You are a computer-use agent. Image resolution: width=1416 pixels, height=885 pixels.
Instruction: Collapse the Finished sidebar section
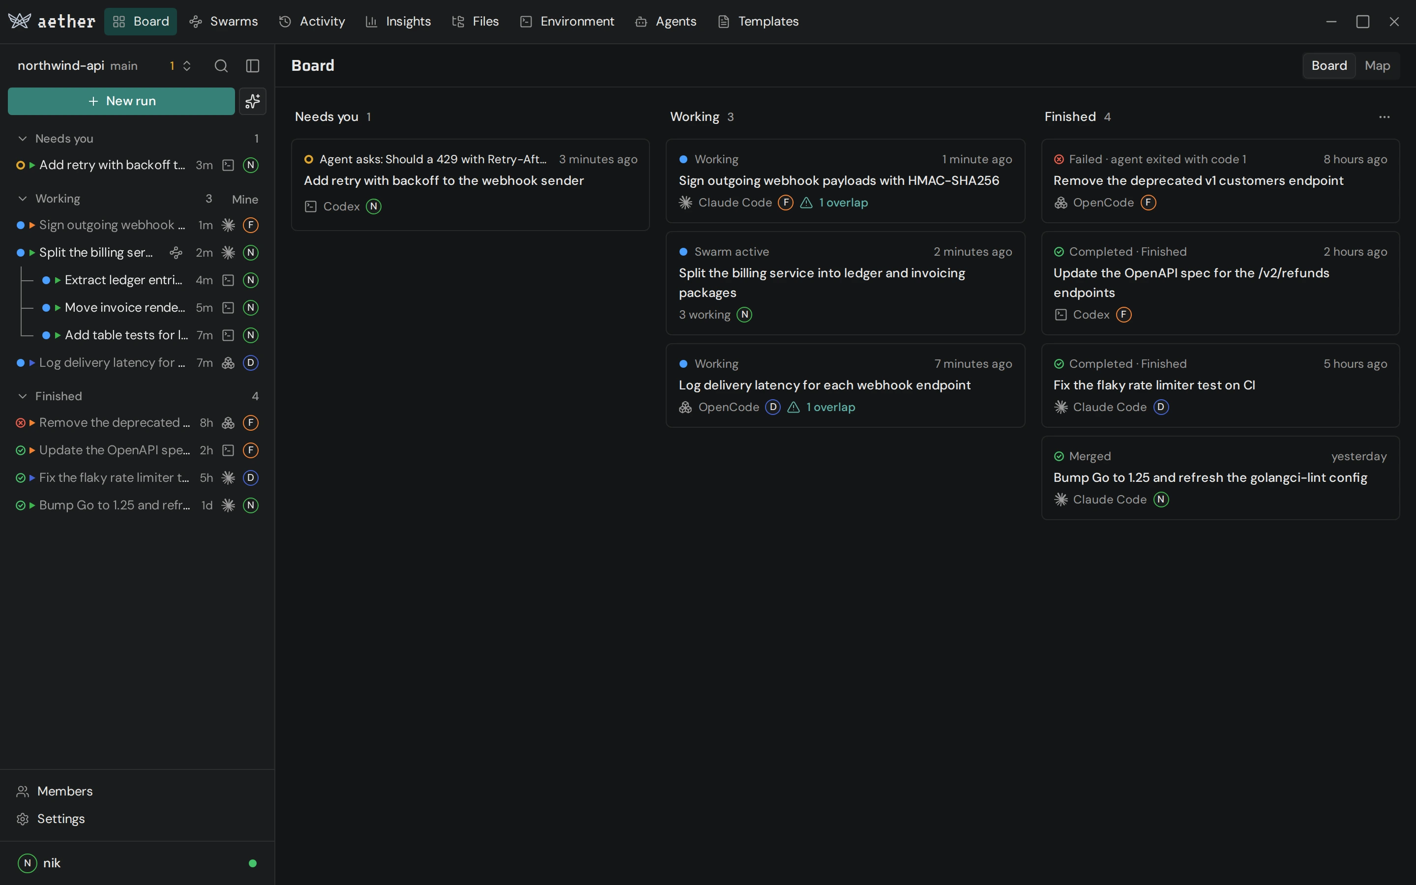point(22,396)
